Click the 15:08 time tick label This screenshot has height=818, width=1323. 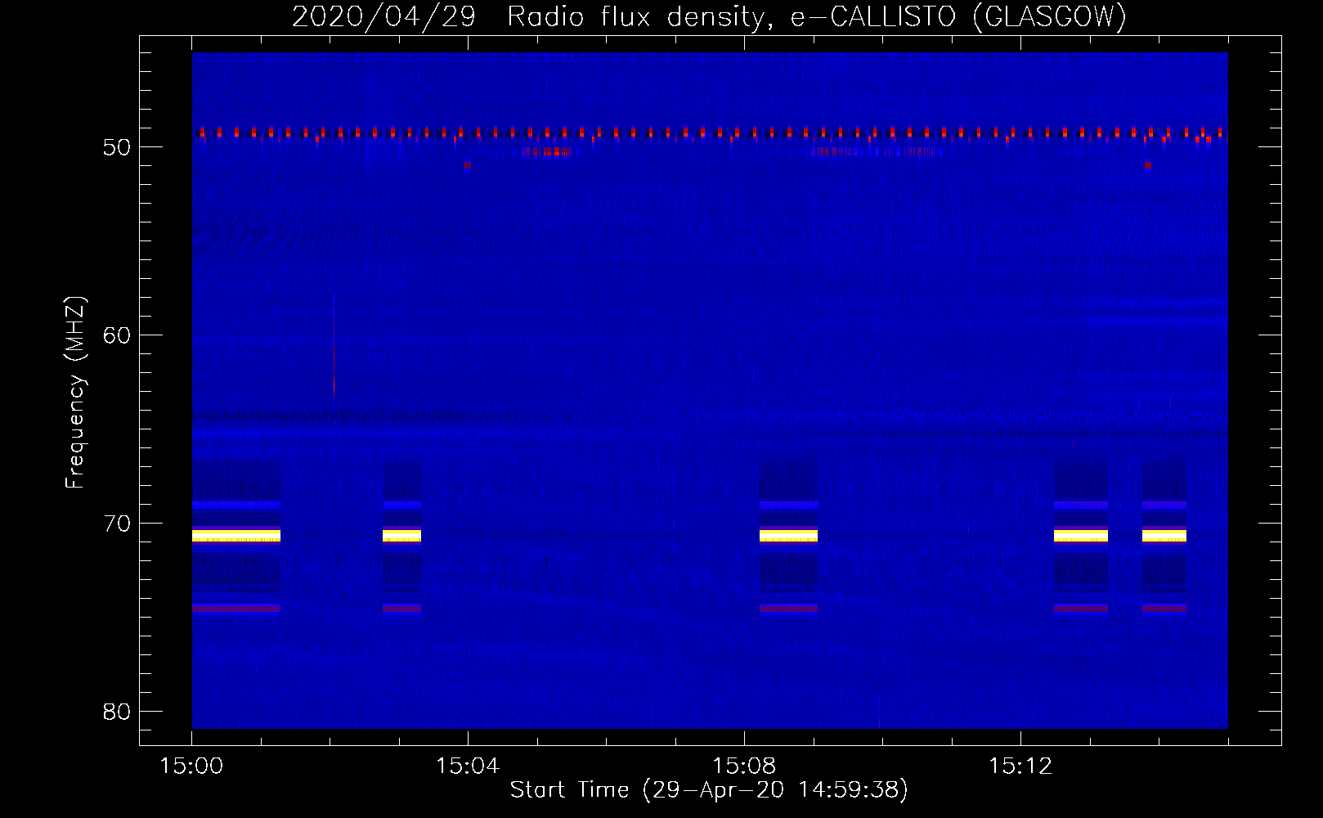tap(744, 766)
